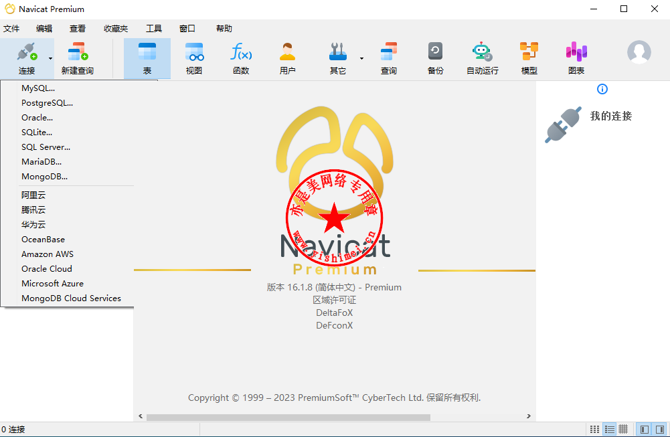Close the Navicat Premium window
This screenshot has height=437, width=670.
point(654,9)
